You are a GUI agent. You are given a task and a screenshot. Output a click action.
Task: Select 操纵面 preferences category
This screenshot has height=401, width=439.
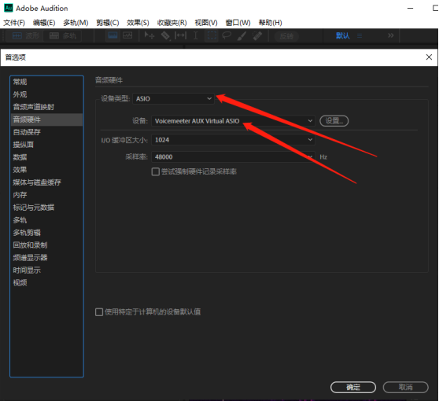point(46,145)
